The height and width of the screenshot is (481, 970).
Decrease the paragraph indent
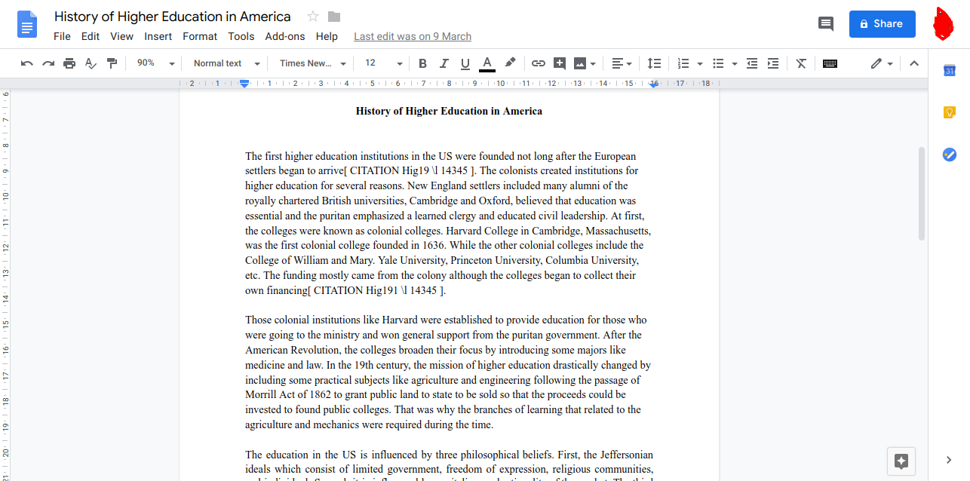pos(751,63)
